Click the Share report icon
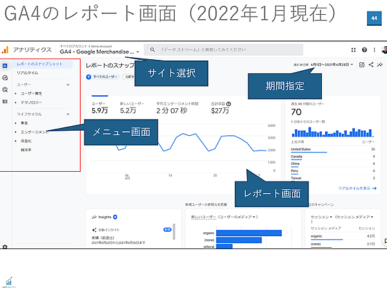Image resolution: width=387 pixels, height=289 pixels. tap(372, 65)
